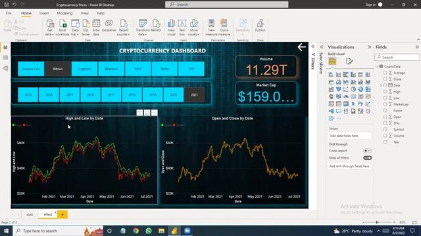Screen dimensions: 421x236
Task: Open the View ribbon tab
Action: point(85,13)
